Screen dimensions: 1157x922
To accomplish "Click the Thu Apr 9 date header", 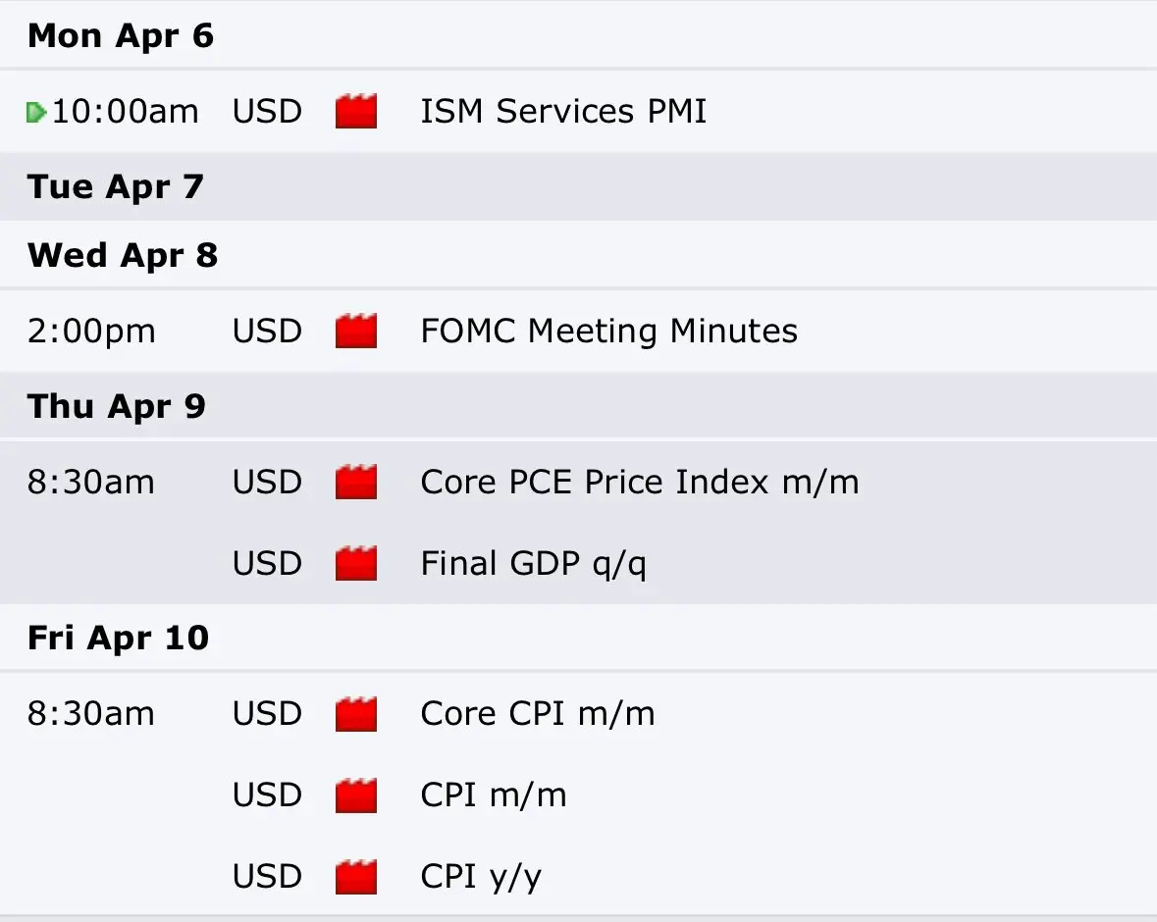I will coord(117,406).
